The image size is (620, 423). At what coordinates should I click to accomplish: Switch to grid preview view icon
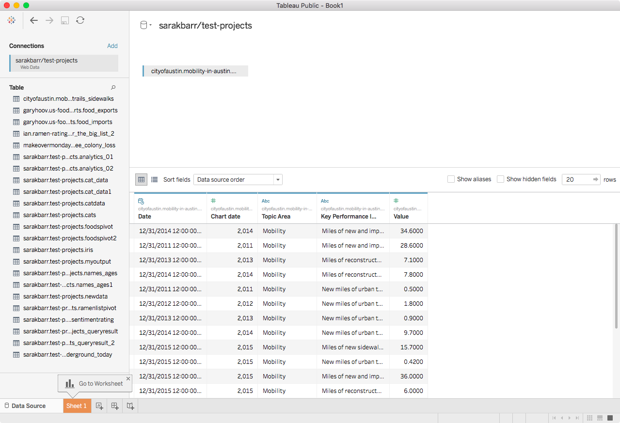coord(141,179)
